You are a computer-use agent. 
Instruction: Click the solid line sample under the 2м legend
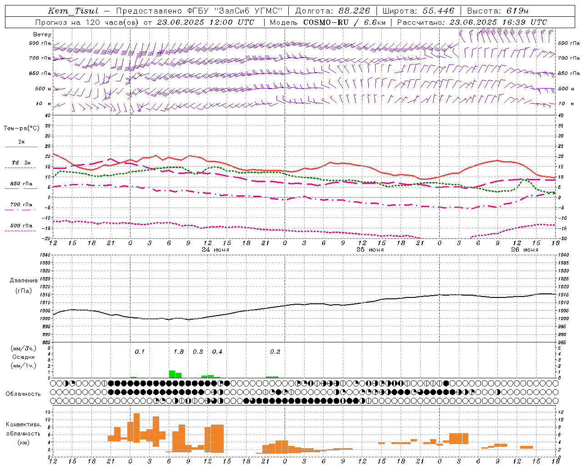coord(21,147)
